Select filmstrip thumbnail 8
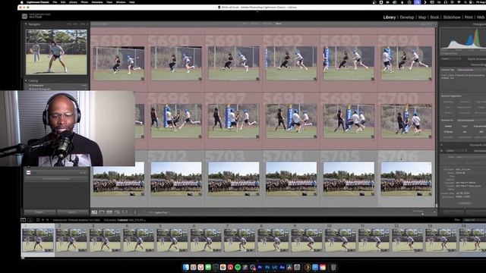This screenshot has width=486, height=273. (x=273, y=240)
